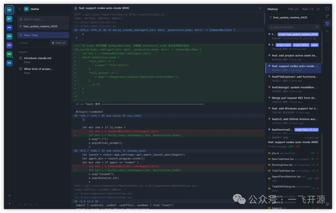
Task: Push changes to remote
Action: coord(307,9)
